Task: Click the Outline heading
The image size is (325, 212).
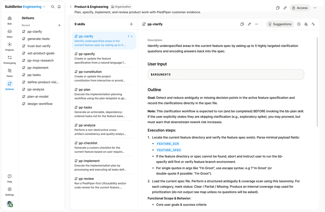Action: click(x=154, y=90)
